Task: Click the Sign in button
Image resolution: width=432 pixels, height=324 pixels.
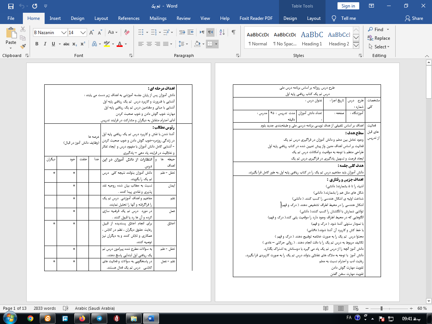Action: (348, 6)
